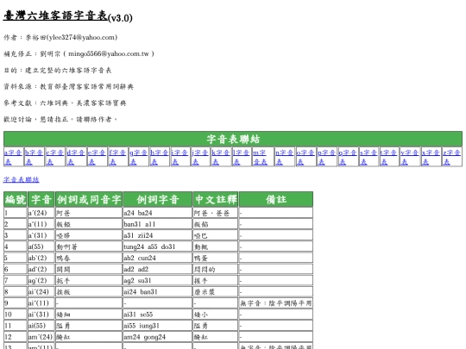Screen dimensions: 466x349
Task: Select cell ai24 ban31
Action: tap(158, 292)
